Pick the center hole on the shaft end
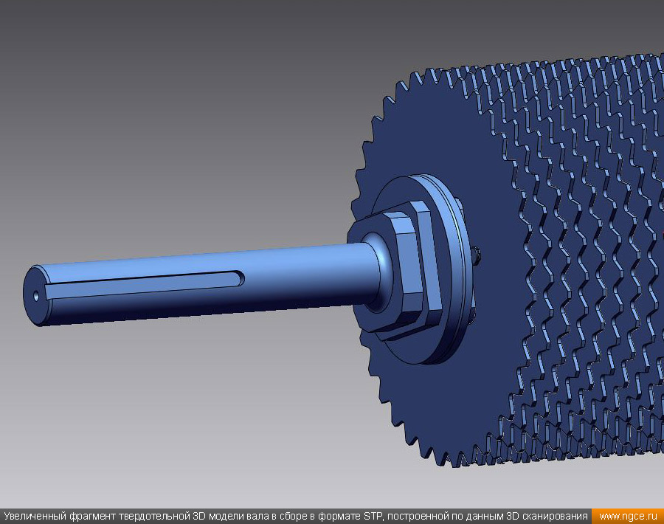 pyautogui.click(x=36, y=296)
